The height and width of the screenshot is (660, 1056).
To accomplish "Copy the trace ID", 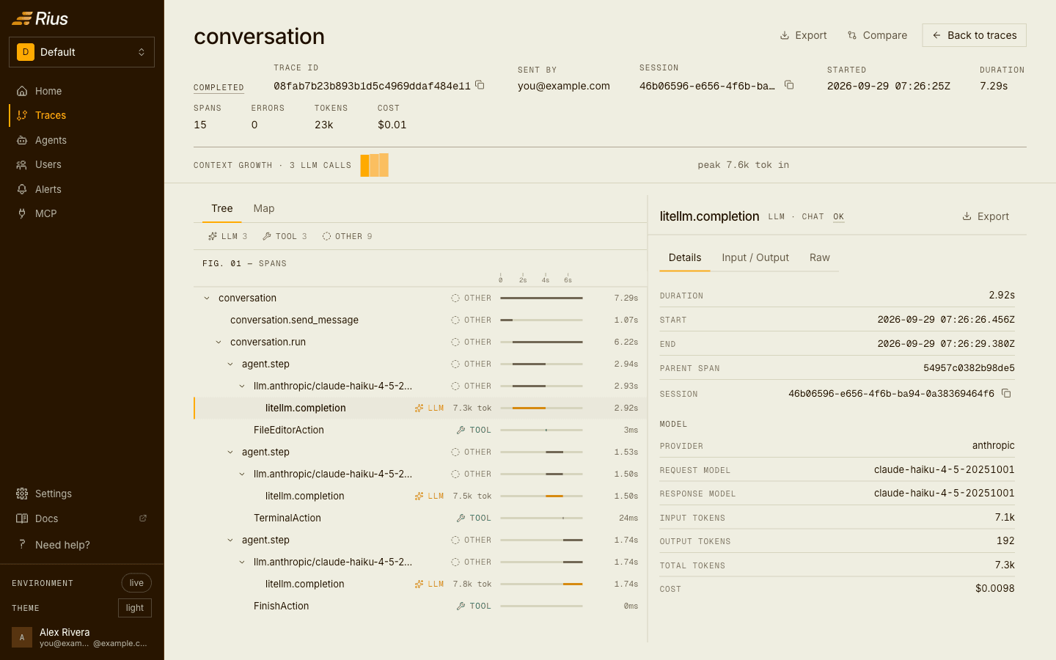I will 480,85.
